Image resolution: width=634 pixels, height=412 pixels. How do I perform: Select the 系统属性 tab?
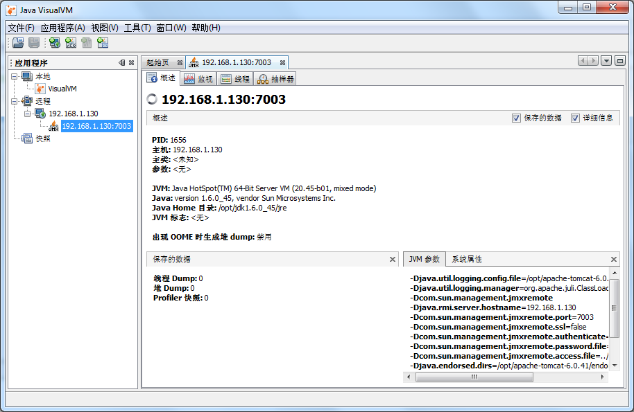click(467, 259)
